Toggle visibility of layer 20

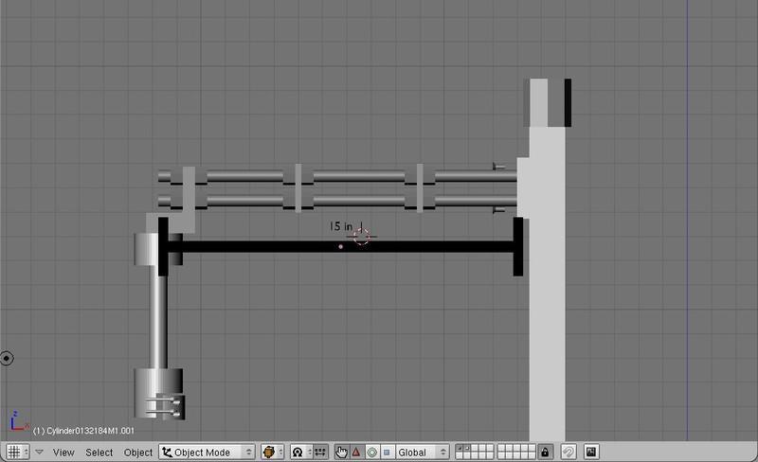(532, 455)
